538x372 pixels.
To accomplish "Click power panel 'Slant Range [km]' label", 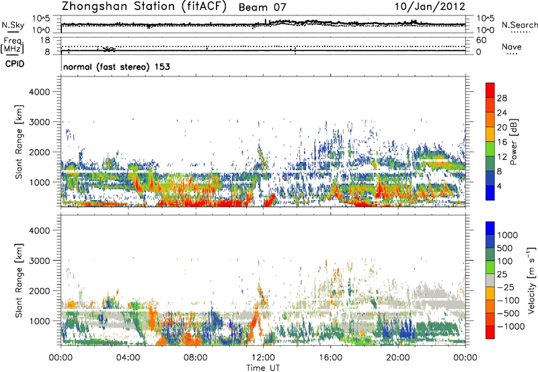I will point(19,142).
